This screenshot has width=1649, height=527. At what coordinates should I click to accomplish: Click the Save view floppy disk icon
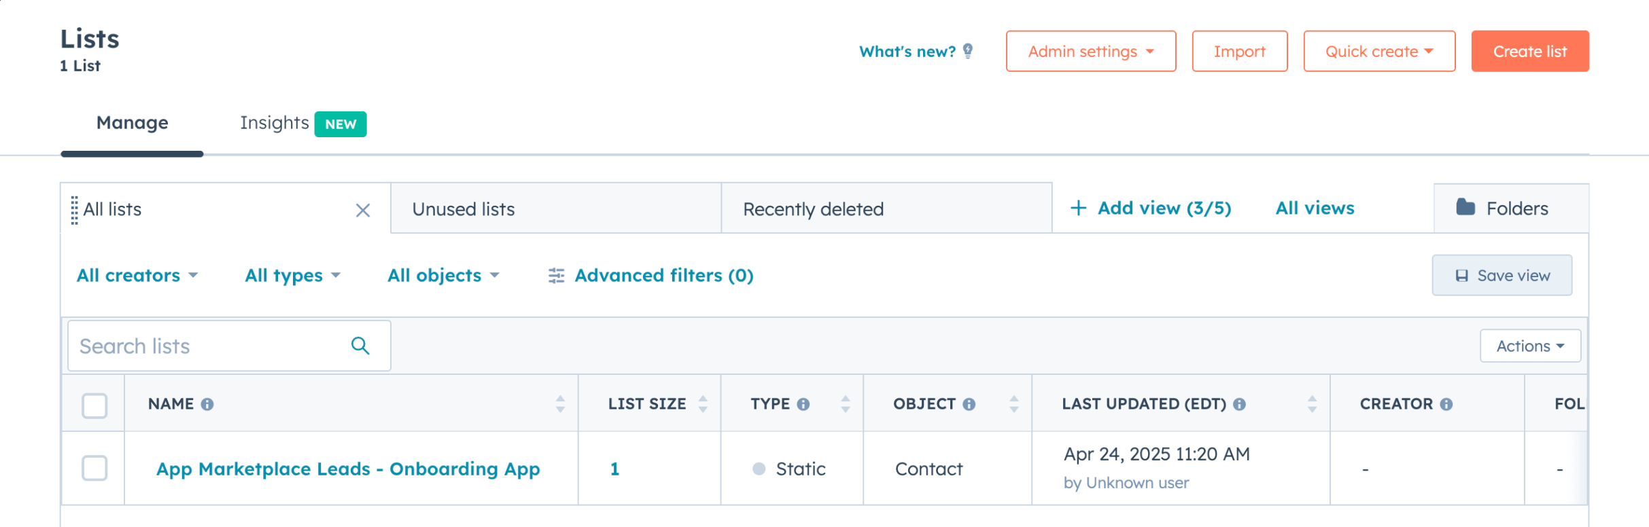(x=1461, y=276)
